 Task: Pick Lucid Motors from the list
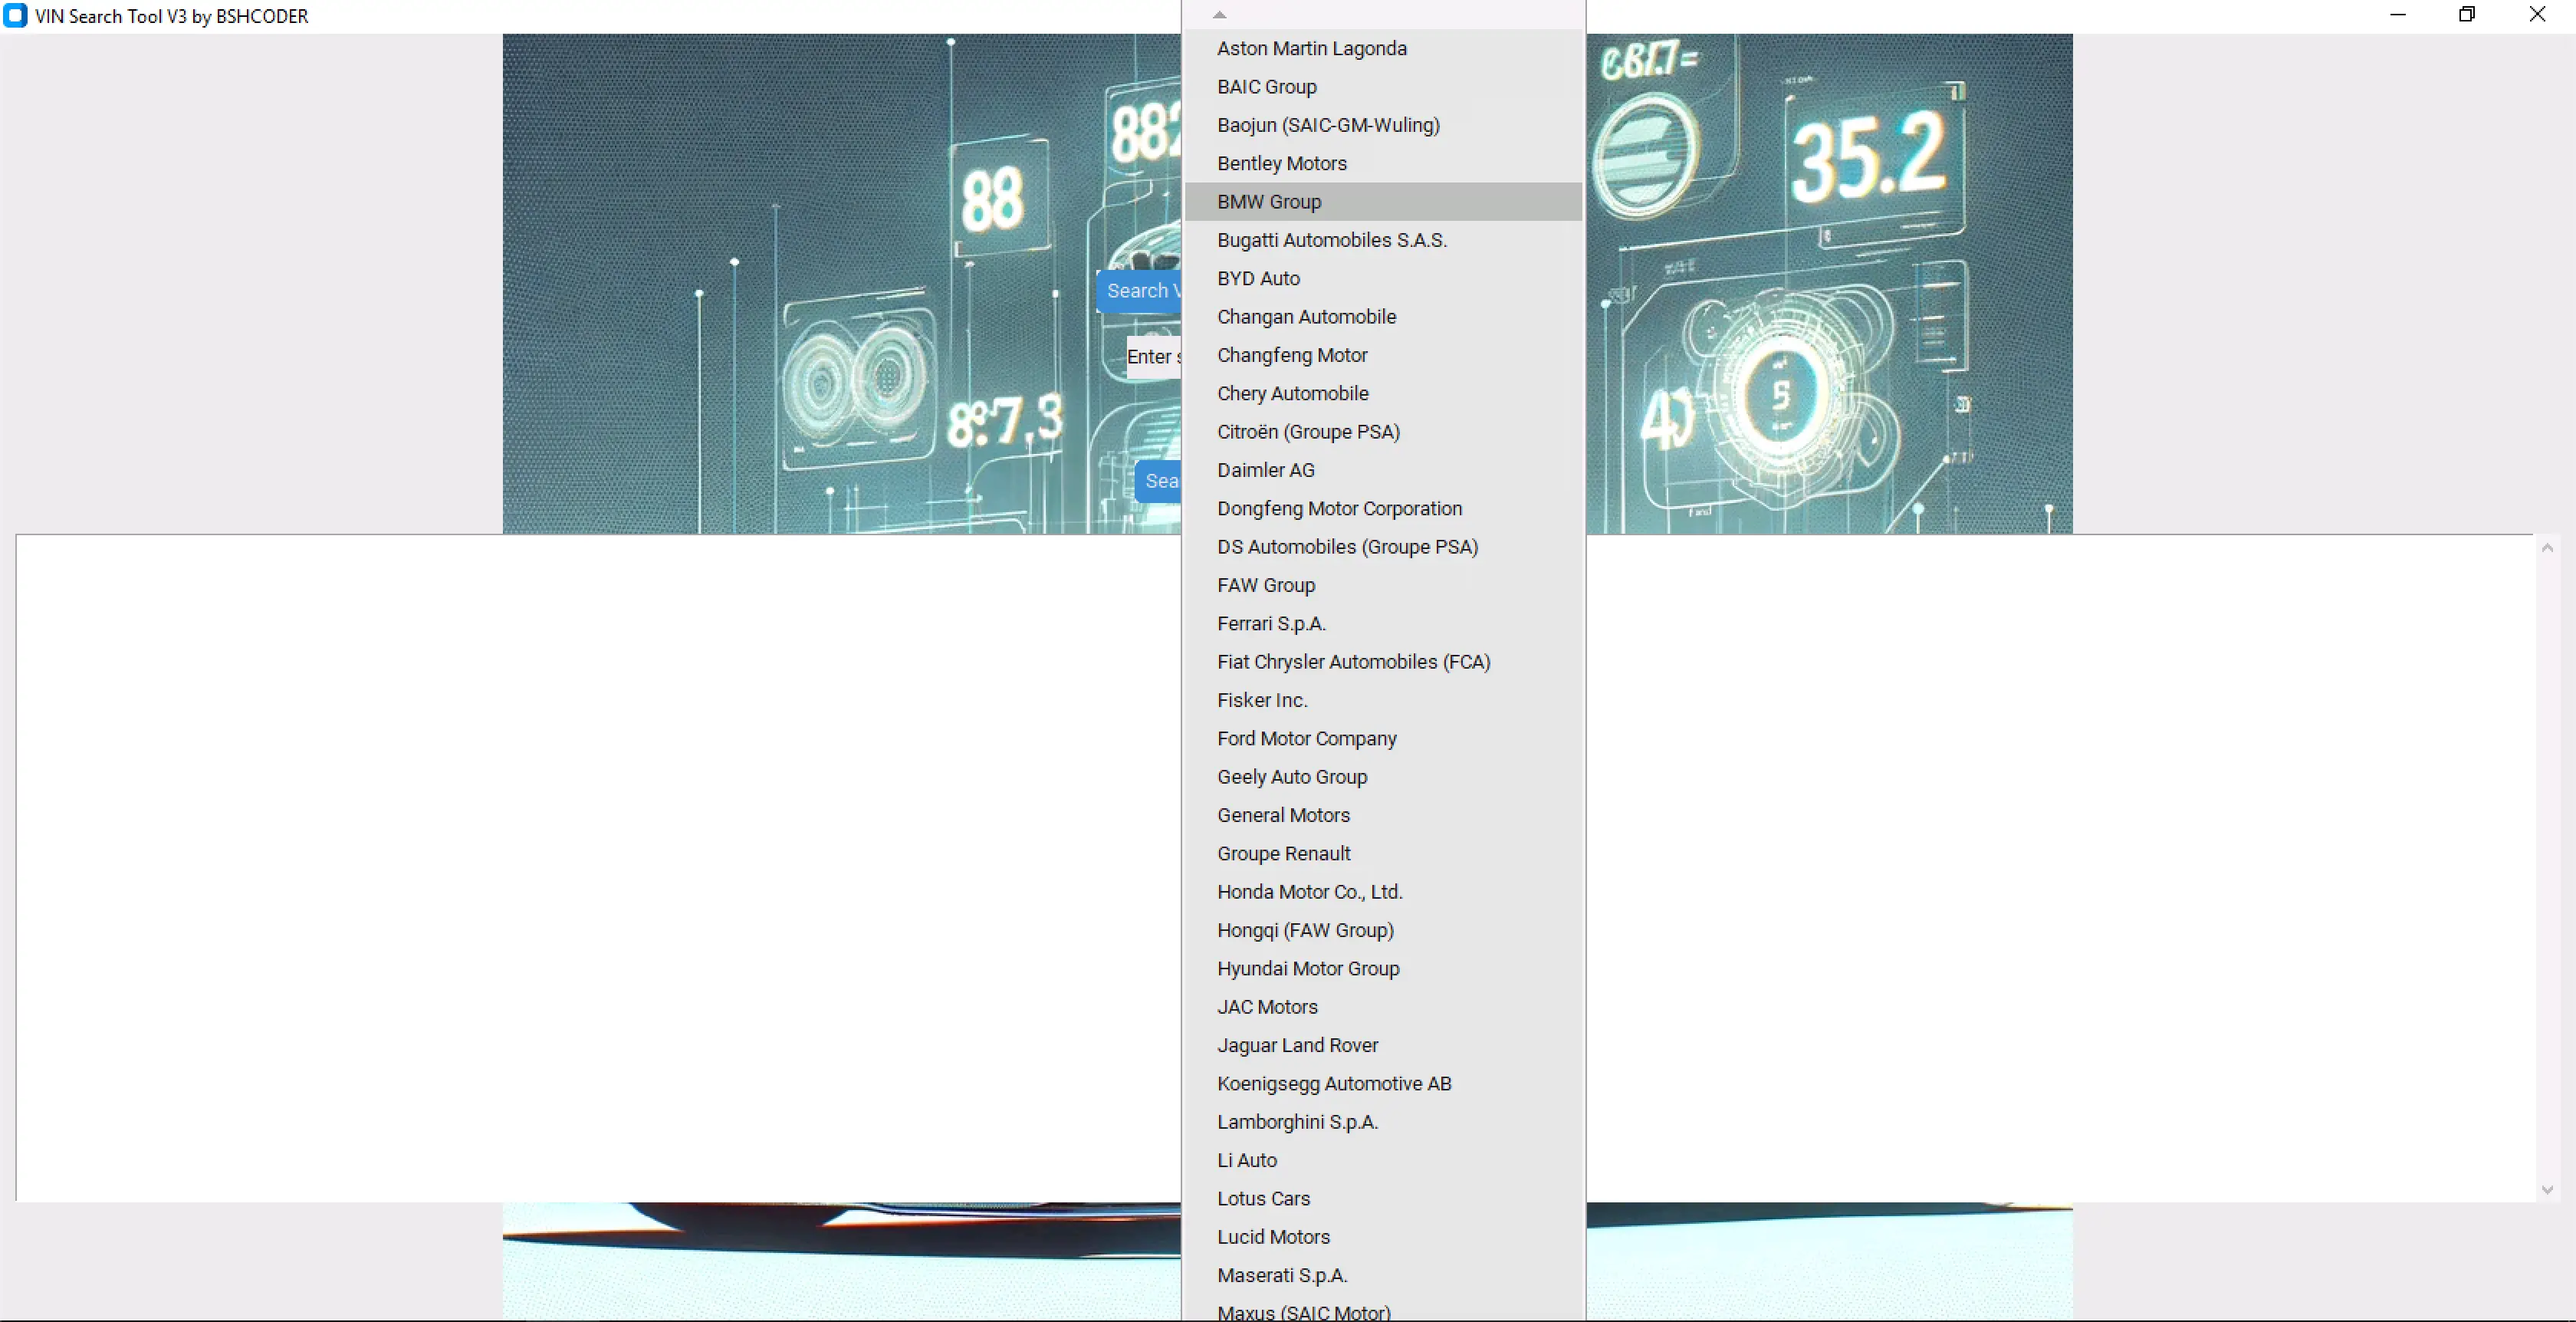[x=1272, y=1237]
